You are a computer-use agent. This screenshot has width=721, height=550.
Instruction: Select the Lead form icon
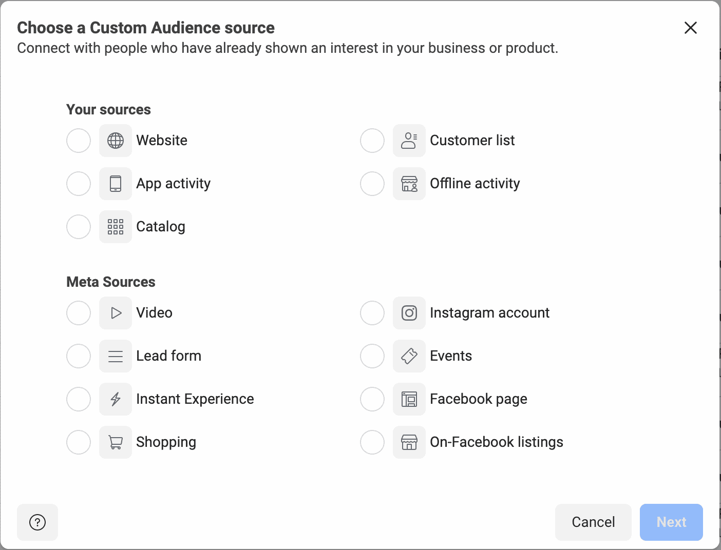(115, 356)
